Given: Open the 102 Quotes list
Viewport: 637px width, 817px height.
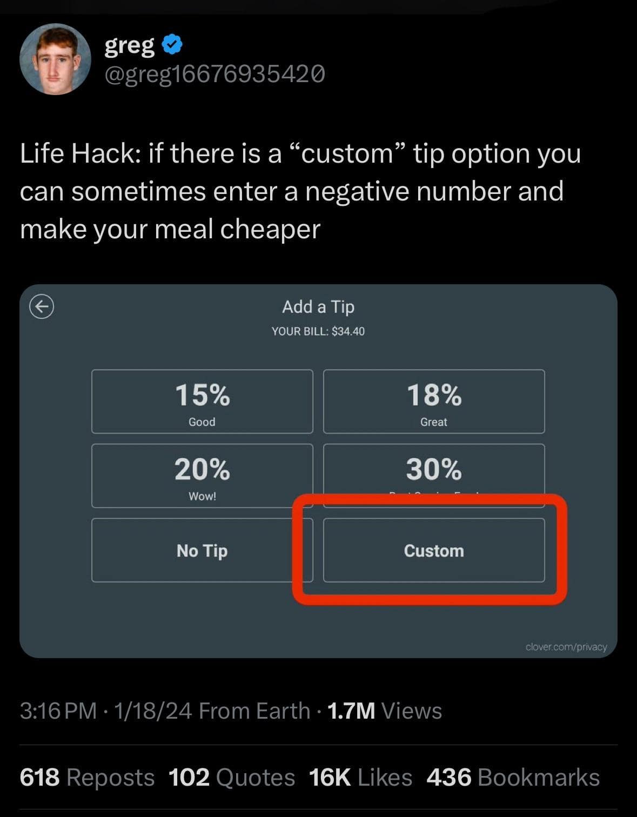Looking at the screenshot, I should click(x=232, y=778).
